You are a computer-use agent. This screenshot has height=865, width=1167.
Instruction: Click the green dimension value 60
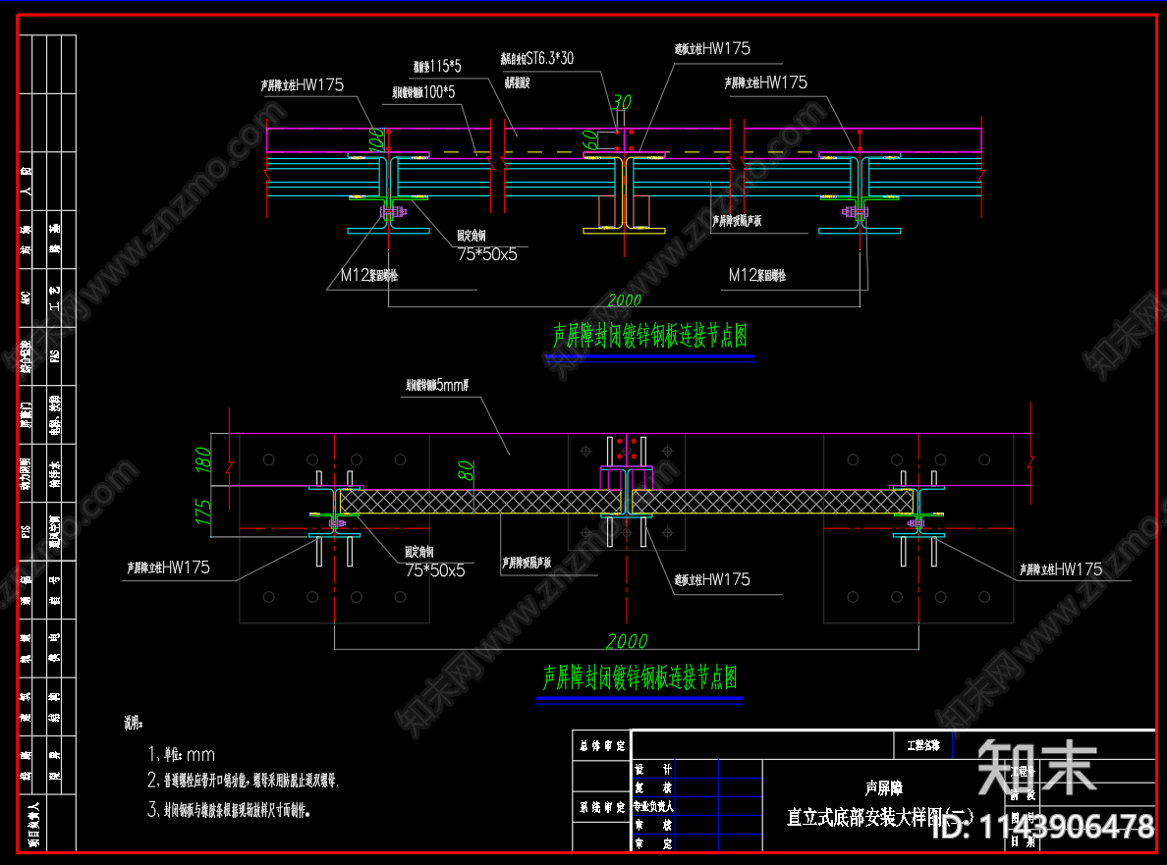click(x=588, y=139)
